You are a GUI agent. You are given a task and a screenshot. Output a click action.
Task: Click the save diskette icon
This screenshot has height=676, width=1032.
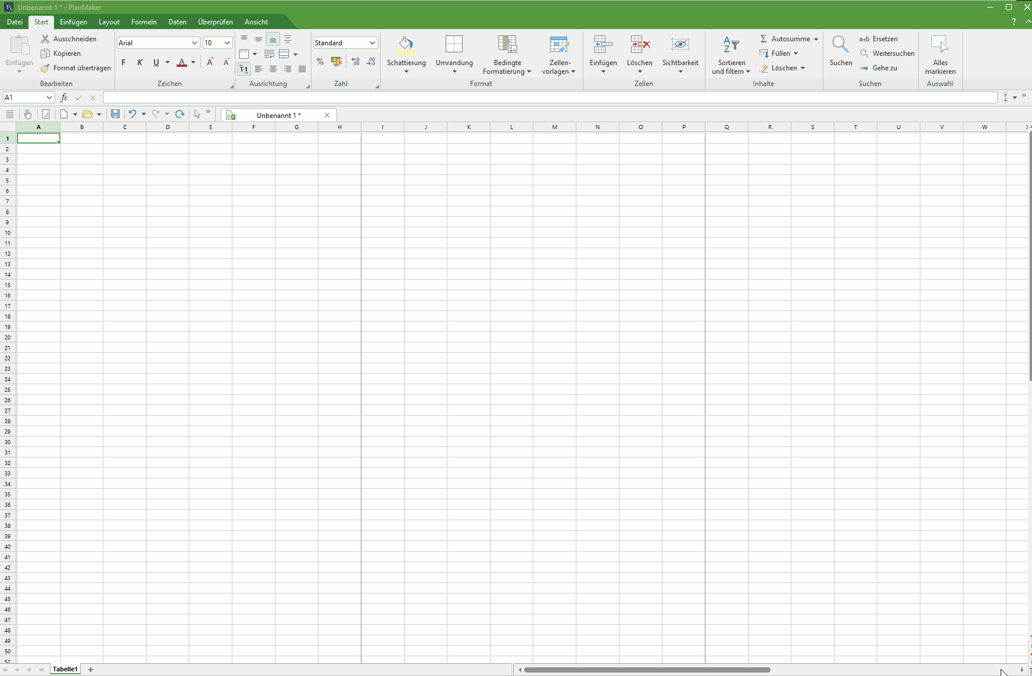115,114
